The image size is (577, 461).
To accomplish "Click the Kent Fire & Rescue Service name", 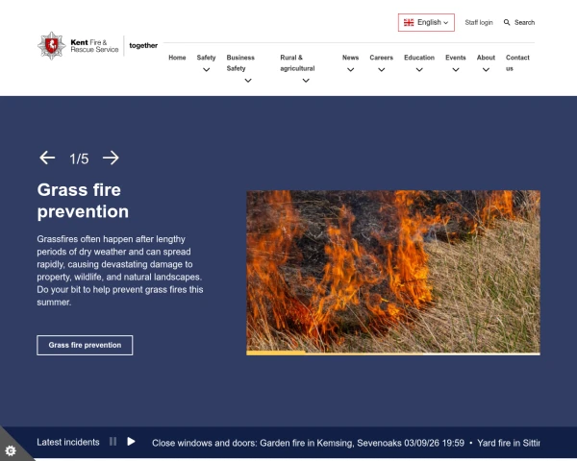I will point(94,46).
